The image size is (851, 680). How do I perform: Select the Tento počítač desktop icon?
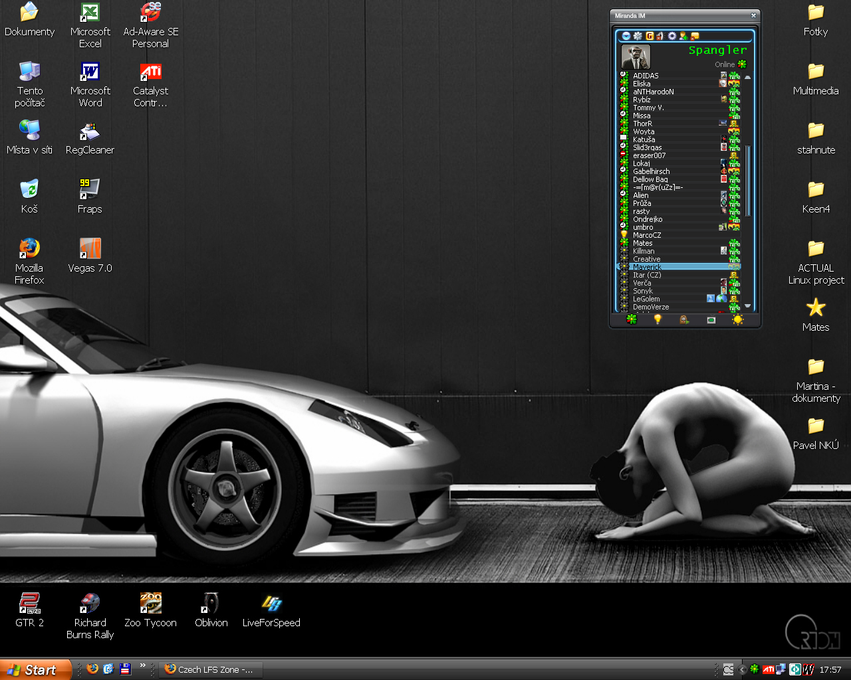coord(29,84)
